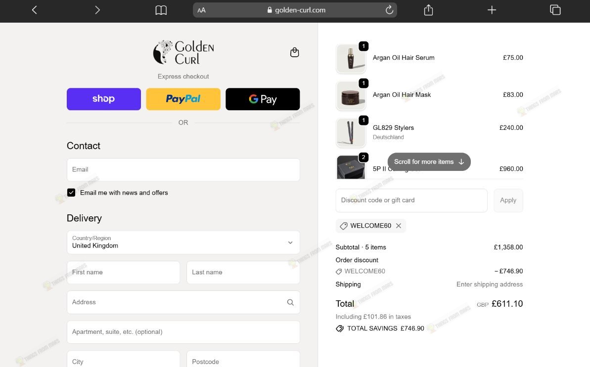This screenshot has width=590, height=367.
Task: Focus the Apartment, suite, etc. field
Action: [183, 332]
